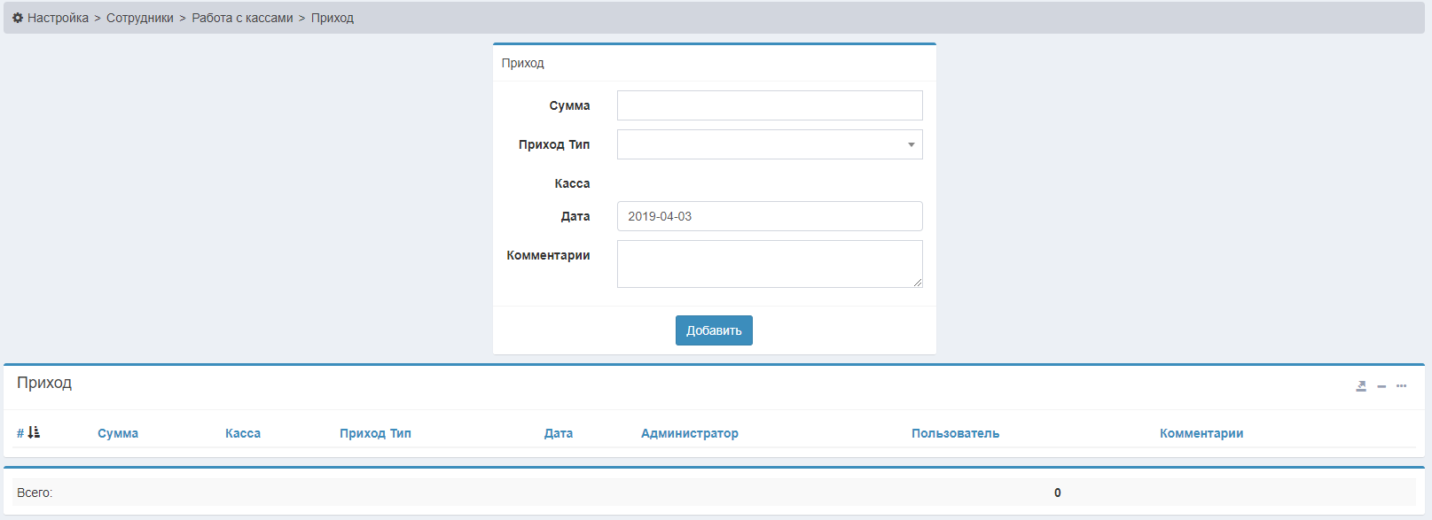Screen dimensions: 1432x520
Task: Sort table by Пользователь column
Action: [x=955, y=433]
